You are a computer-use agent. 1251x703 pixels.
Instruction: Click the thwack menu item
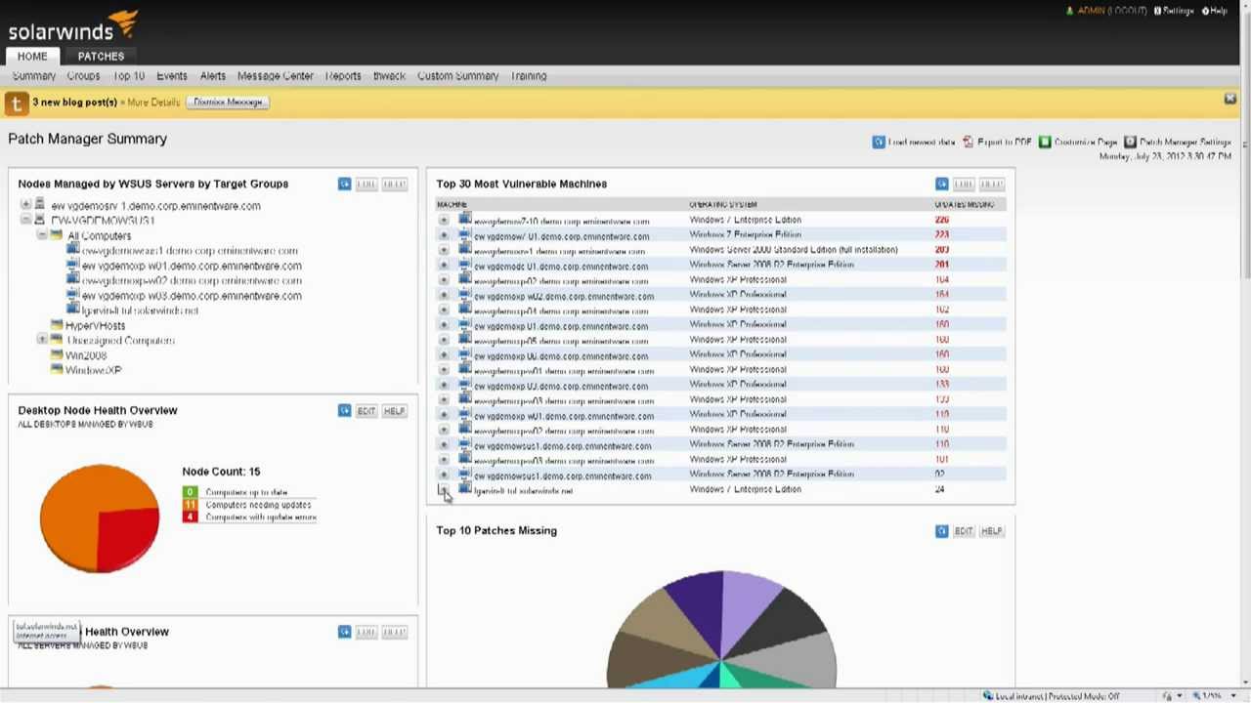[388, 76]
